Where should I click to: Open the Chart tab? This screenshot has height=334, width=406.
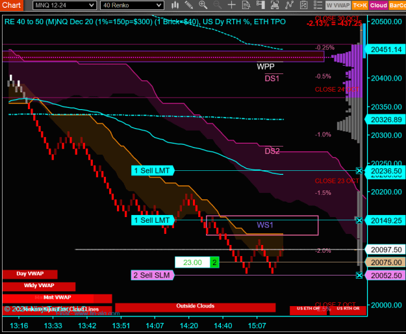[12, 5]
